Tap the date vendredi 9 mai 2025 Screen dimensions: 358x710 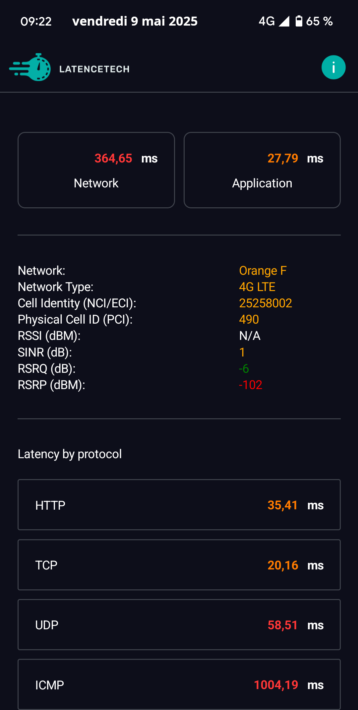[135, 21]
